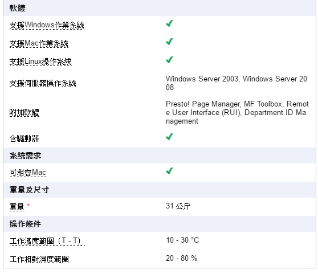This screenshot has height=274, width=318.
Task: Click the 31 公斤 weight value
Action: 178,206
